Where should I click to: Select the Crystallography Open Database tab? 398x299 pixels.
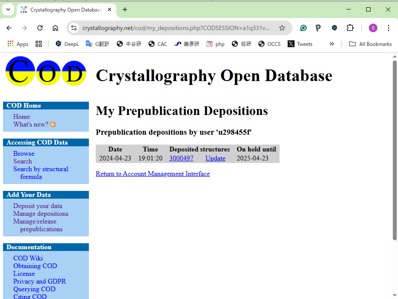pos(64,9)
